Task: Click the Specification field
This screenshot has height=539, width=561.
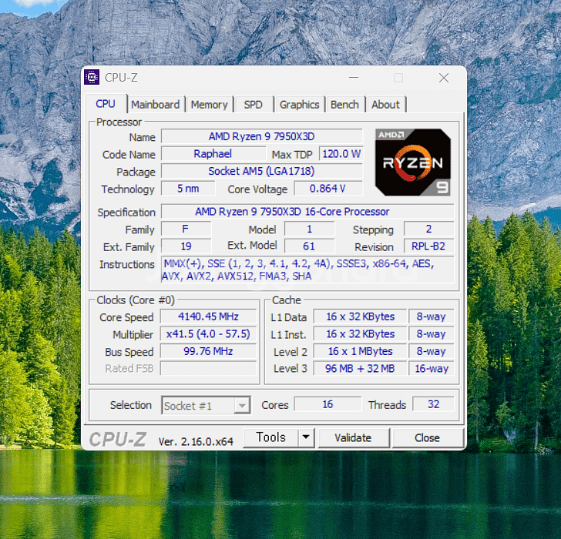Action: pos(307,212)
